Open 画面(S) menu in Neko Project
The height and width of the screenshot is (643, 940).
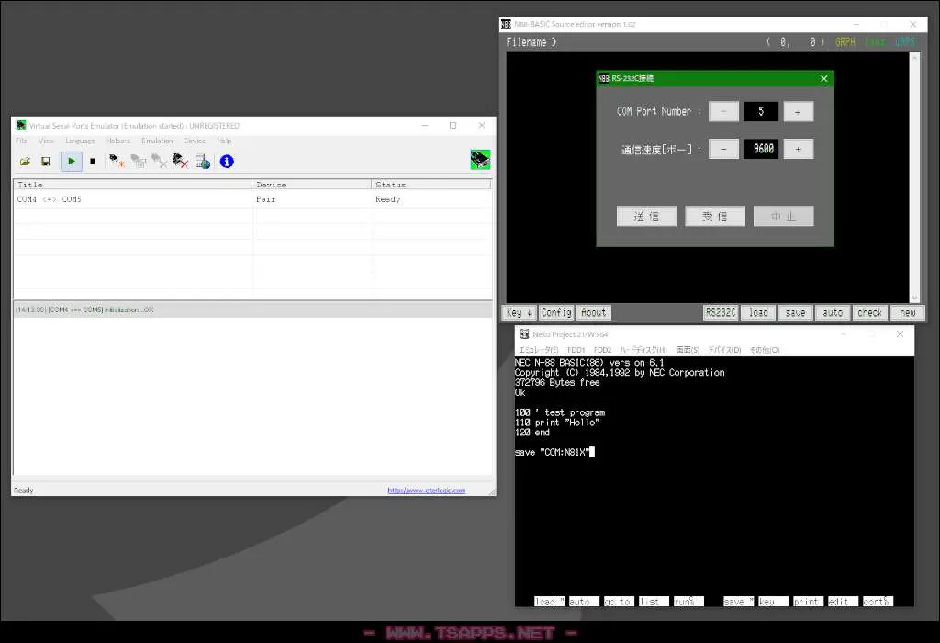688,350
